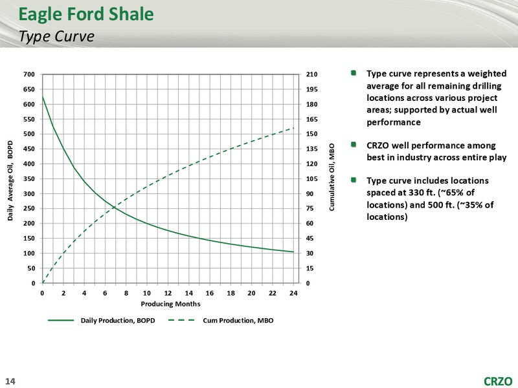Viewport: 518px width, 388px height.
Task: Click left axis value 550
Action: (x=29, y=119)
